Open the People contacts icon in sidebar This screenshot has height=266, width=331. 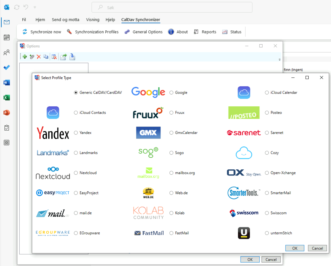(7, 53)
